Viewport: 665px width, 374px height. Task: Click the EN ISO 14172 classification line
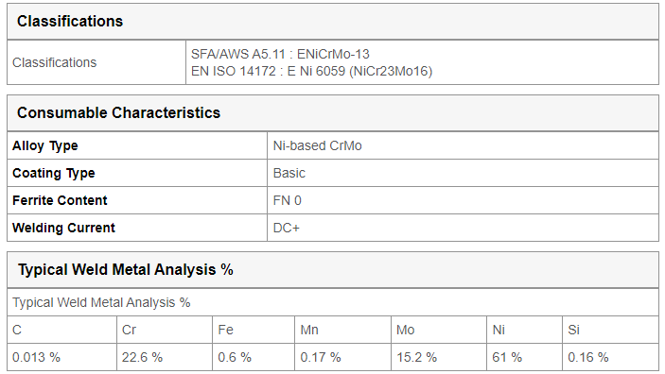click(311, 71)
